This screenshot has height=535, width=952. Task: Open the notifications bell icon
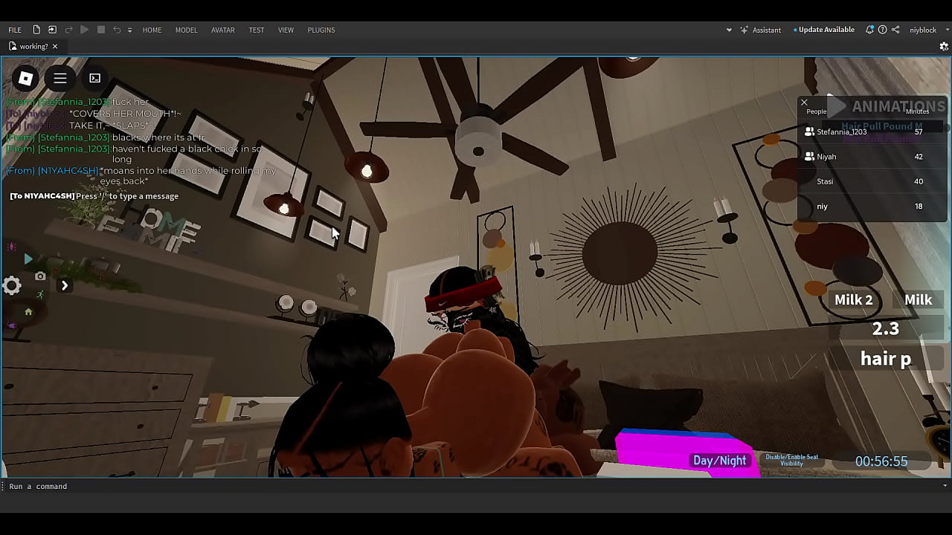pyautogui.click(x=869, y=30)
